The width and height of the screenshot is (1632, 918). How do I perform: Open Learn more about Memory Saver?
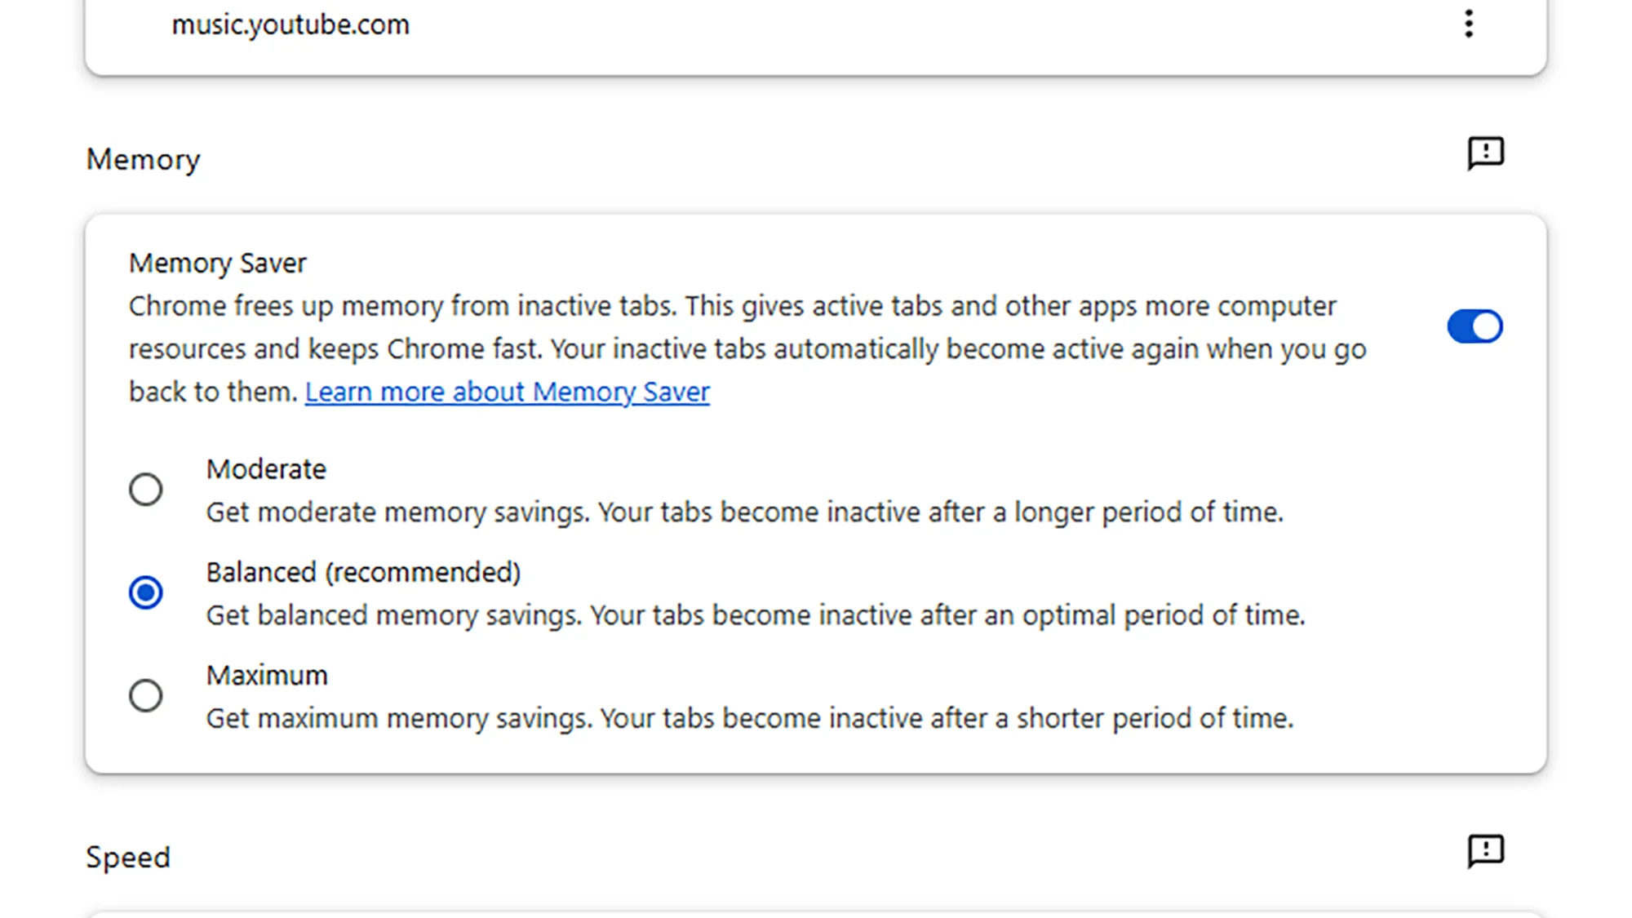(507, 392)
